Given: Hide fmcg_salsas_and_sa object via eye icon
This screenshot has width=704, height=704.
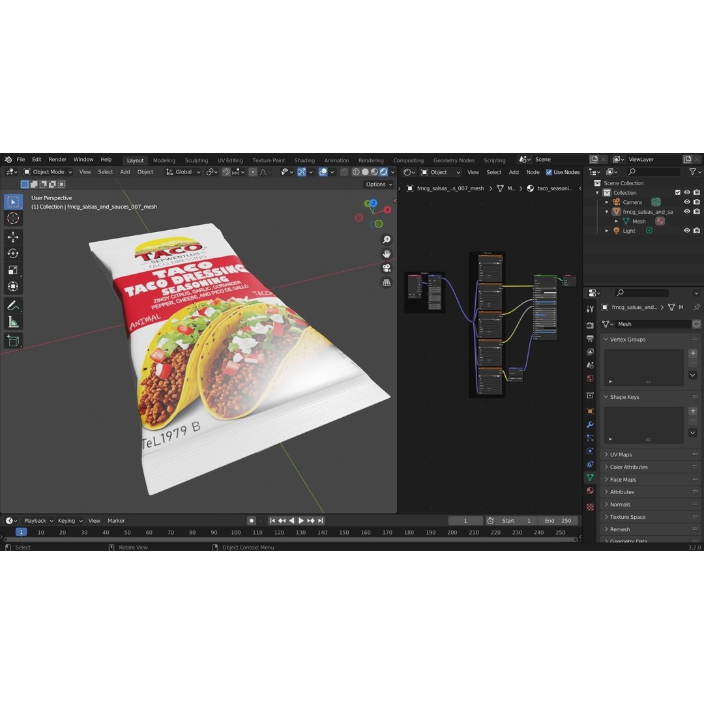Looking at the screenshot, I should (x=687, y=211).
